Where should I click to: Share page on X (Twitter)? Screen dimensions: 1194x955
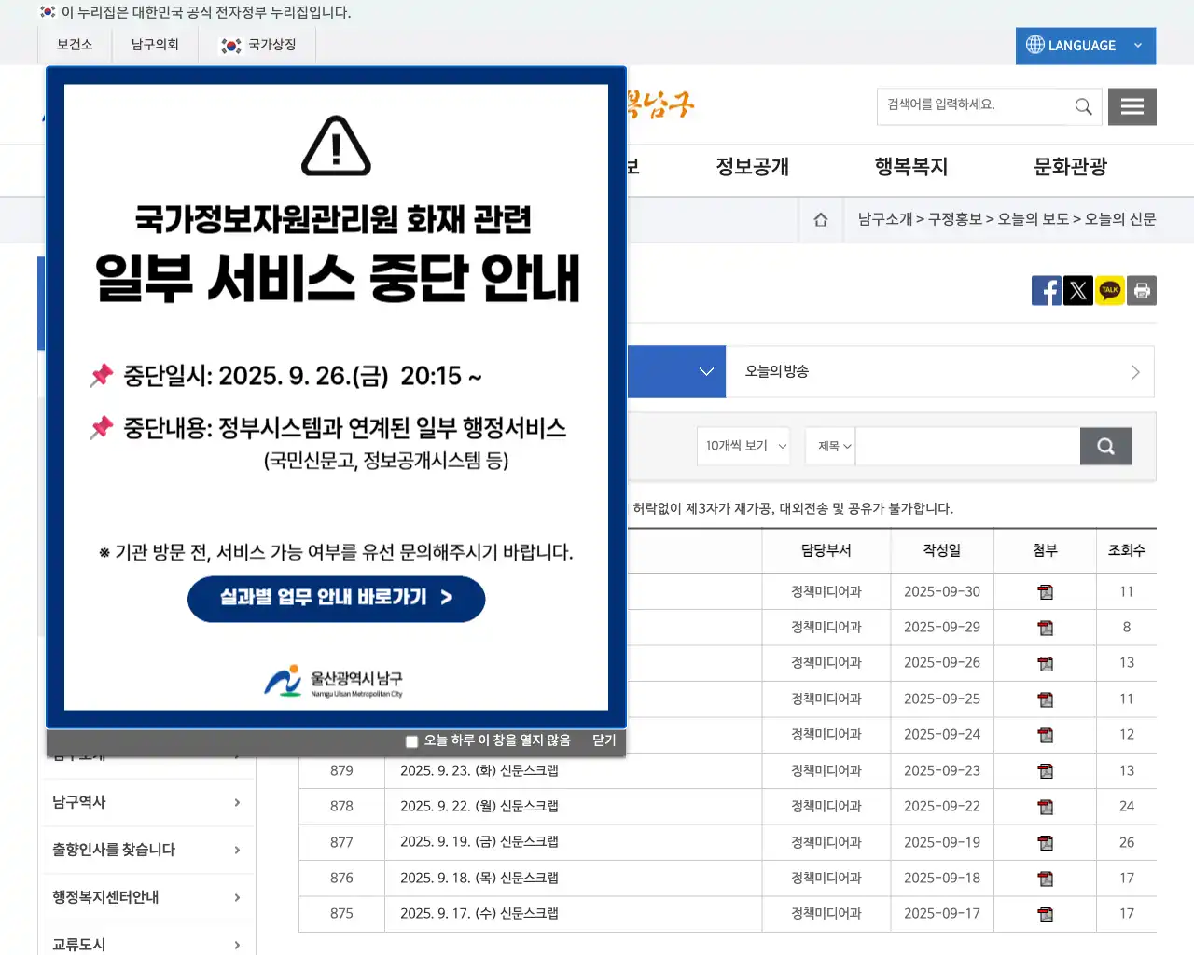1078,290
